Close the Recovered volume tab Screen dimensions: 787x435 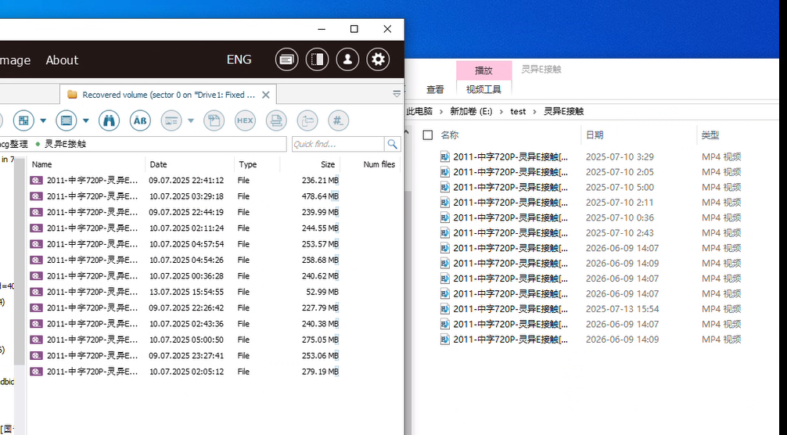click(266, 95)
